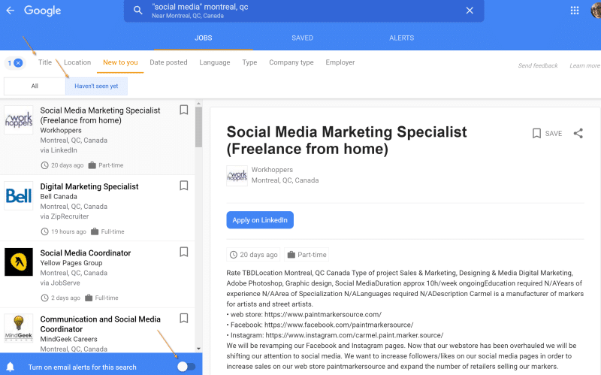Click the scrollbar up arrow
Image resolution: width=601 pixels, height=375 pixels.
(198, 104)
